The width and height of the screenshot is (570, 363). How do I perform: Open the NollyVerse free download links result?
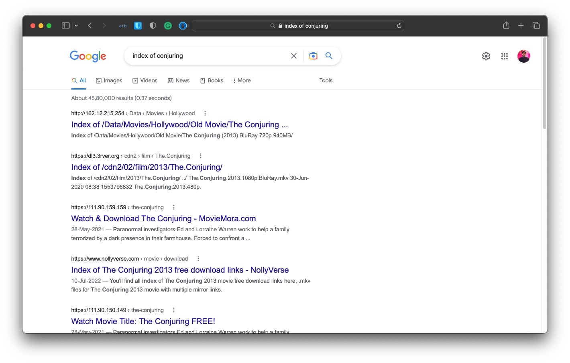click(x=180, y=270)
